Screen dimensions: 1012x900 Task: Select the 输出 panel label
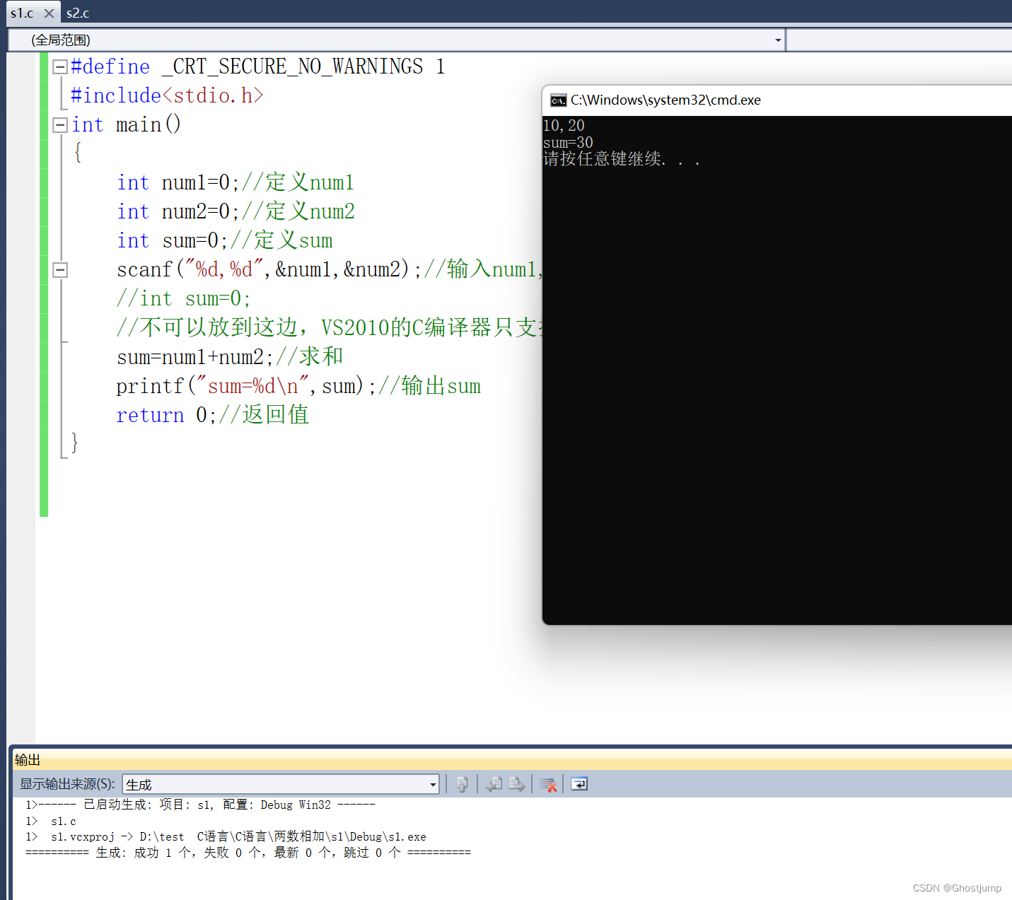tap(27, 759)
